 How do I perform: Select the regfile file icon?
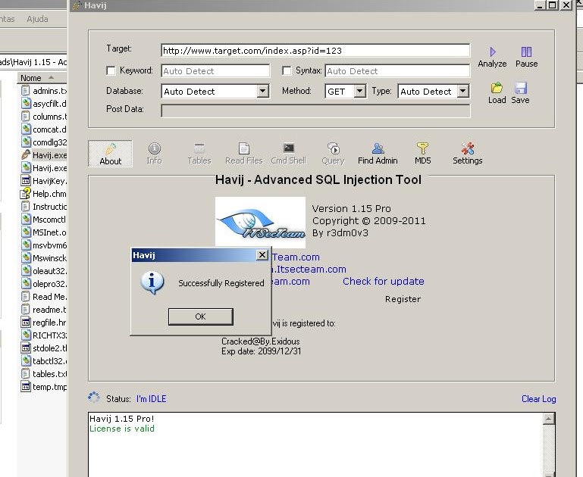click(25, 323)
